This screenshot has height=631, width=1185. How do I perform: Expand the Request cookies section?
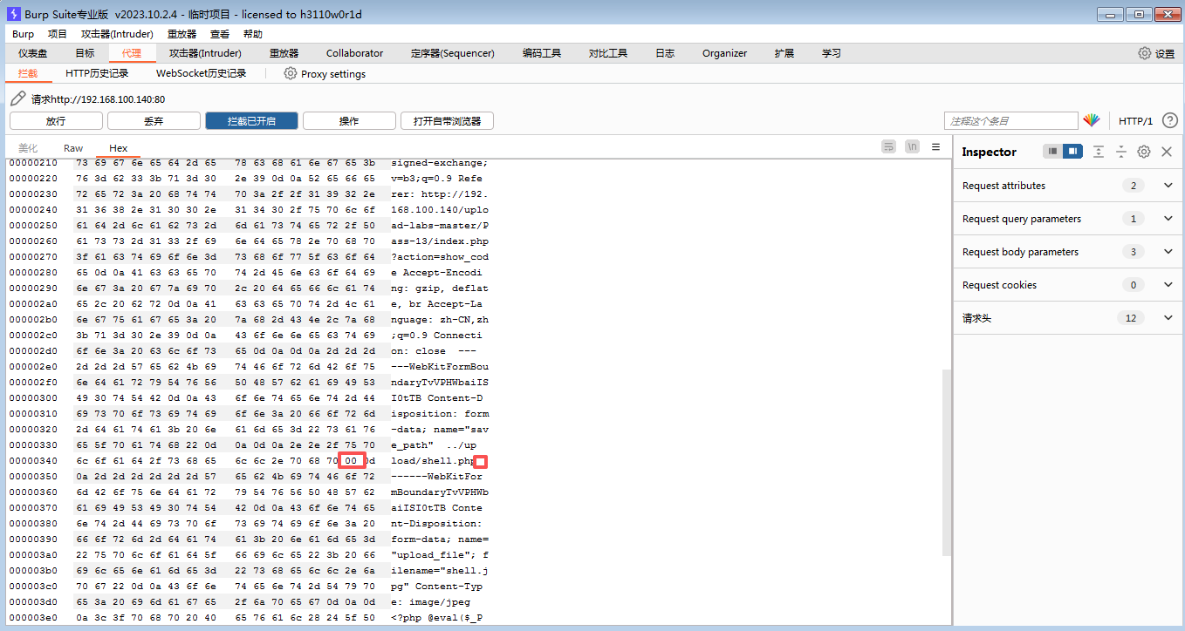[x=1168, y=285]
